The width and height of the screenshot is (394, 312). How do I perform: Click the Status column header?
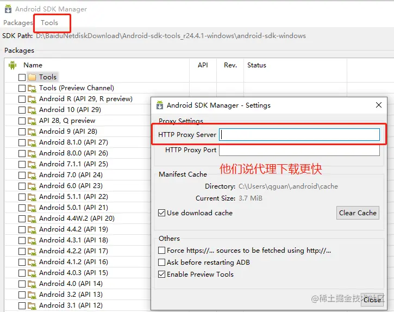coord(257,65)
